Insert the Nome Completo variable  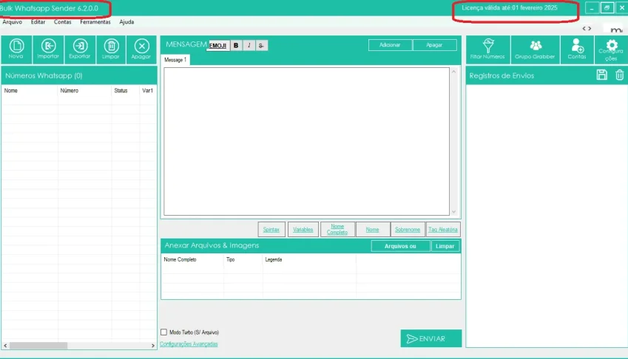coord(337,230)
